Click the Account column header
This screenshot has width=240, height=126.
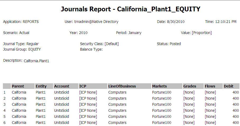[x=62, y=86]
